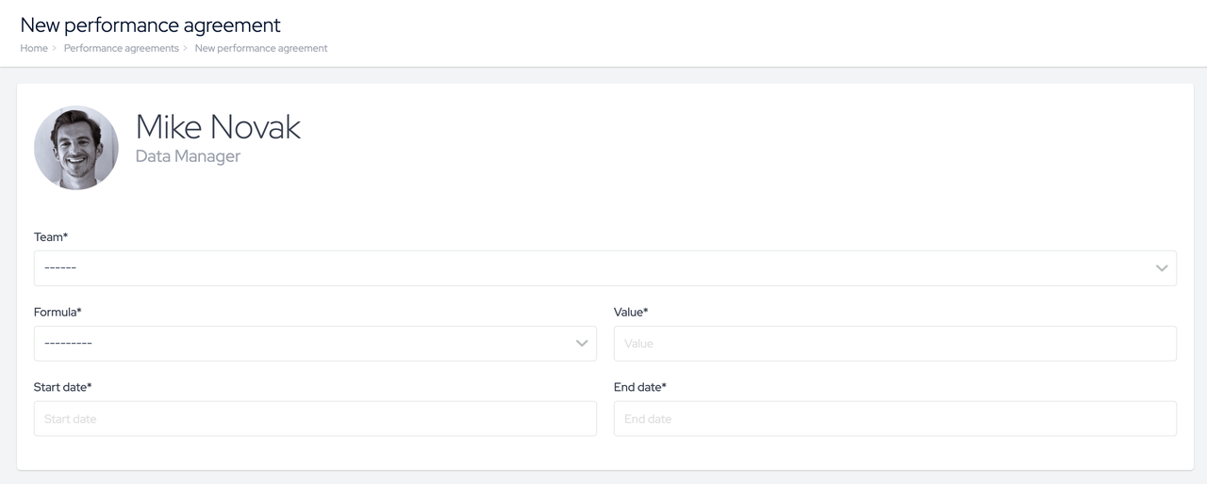Click New performance agreement breadcrumb item

click(261, 48)
